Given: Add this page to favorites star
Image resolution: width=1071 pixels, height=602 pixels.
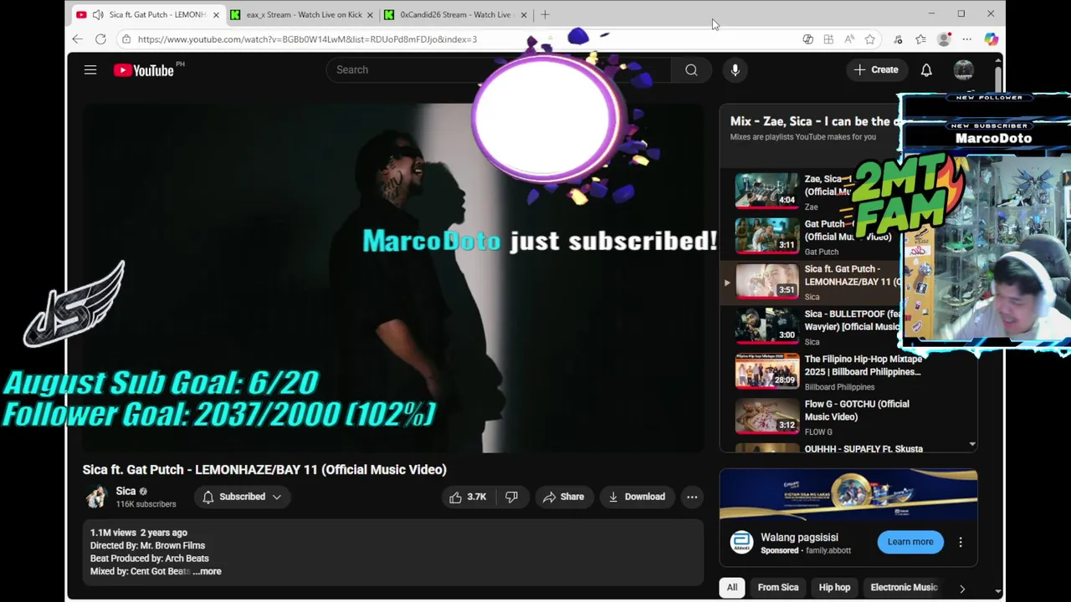Looking at the screenshot, I should pos(870,39).
